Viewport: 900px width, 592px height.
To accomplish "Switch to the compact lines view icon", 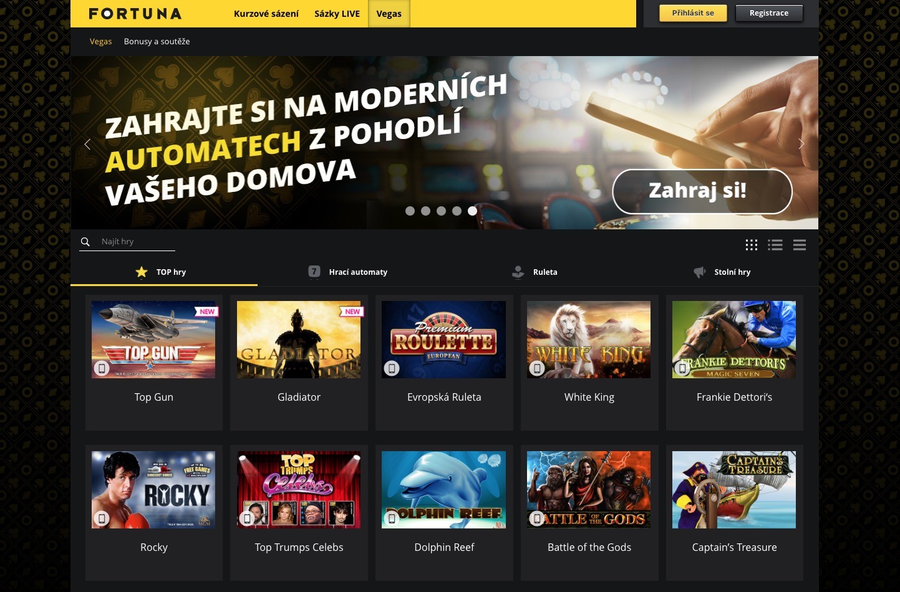I will pos(800,245).
